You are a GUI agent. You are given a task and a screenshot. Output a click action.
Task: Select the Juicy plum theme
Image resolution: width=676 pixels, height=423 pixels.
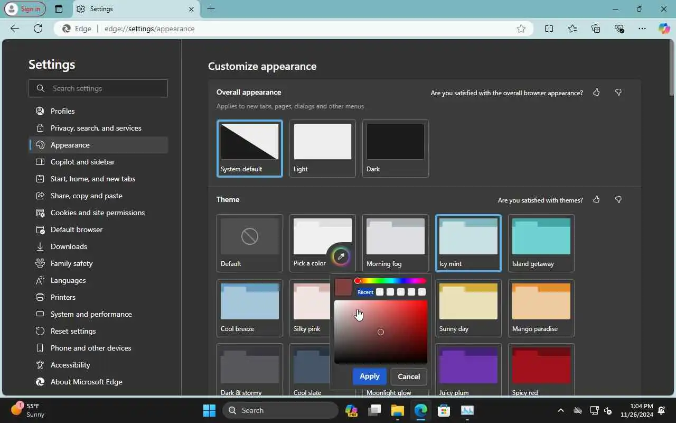tap(468, 370)
